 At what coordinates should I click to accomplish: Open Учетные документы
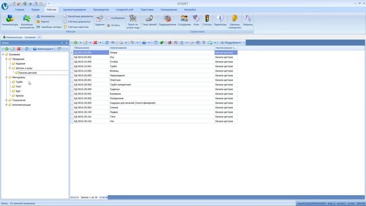point(77,22)
